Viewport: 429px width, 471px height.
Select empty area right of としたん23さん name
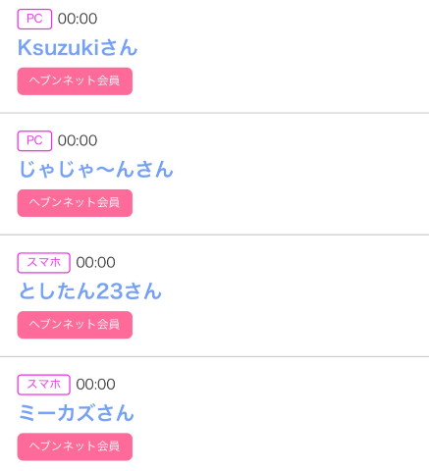[295, 291]
